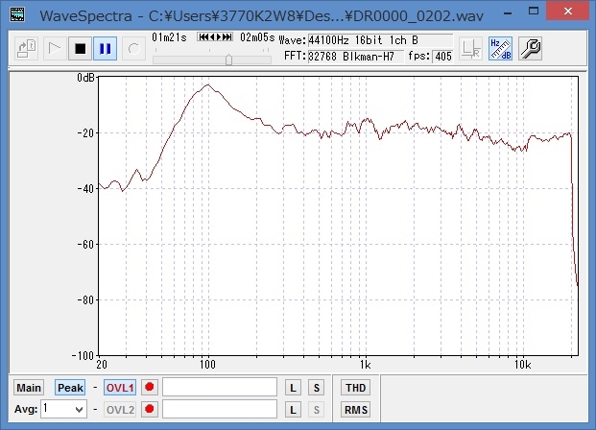Open the settings wrench icon
This screenshot has height=430, width=596.
(x=531, y=49)
